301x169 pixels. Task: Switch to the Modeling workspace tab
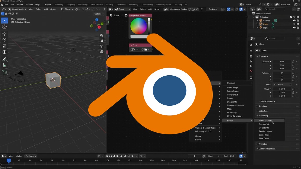pyautogui.click(x=59, y=5)
